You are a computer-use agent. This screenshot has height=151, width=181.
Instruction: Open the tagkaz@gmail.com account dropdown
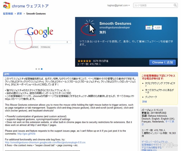click(119, 5)
